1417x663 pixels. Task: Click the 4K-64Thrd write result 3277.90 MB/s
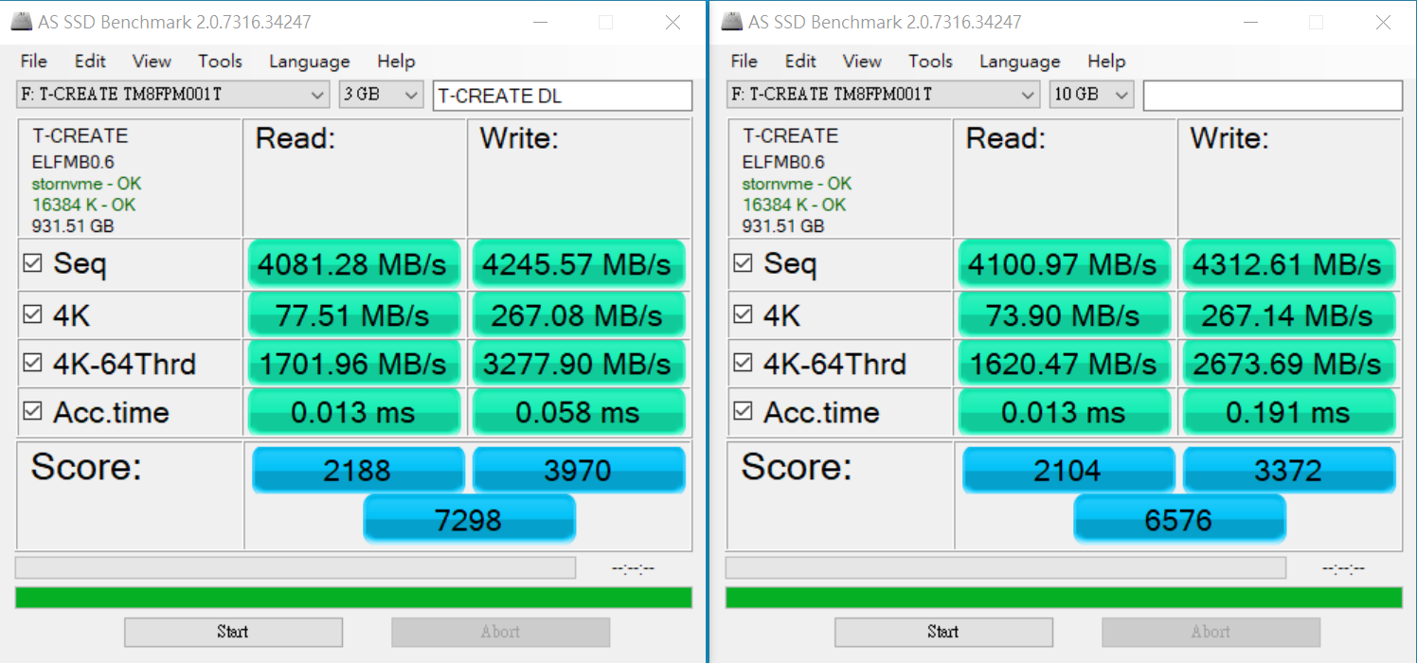(x=579, y=364)
